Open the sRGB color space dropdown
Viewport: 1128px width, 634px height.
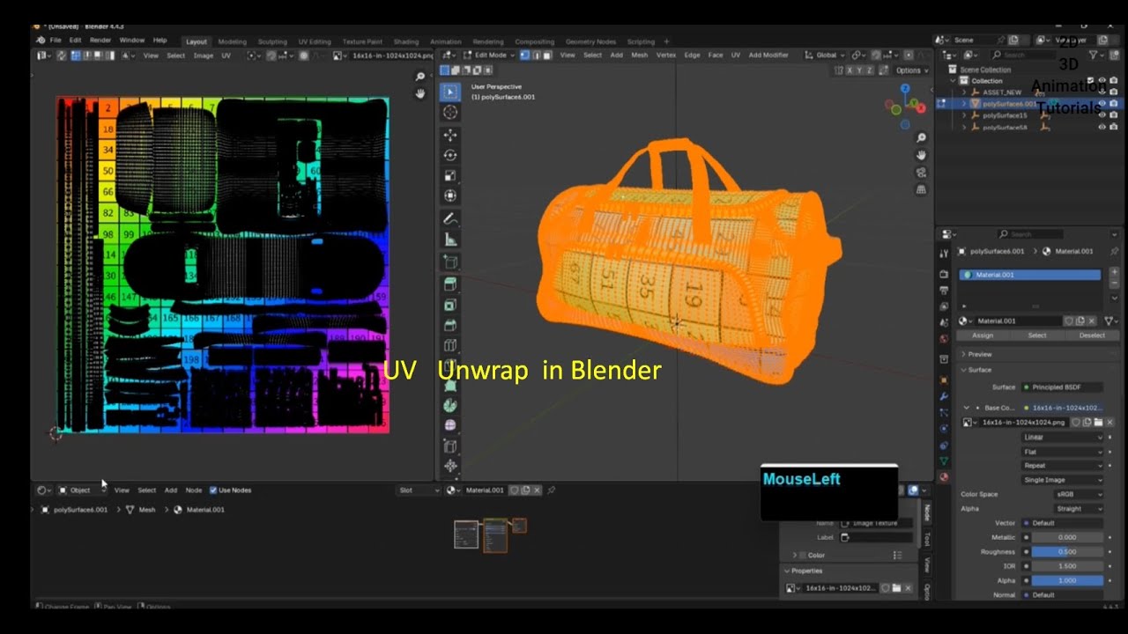(x=1079, y=494)
